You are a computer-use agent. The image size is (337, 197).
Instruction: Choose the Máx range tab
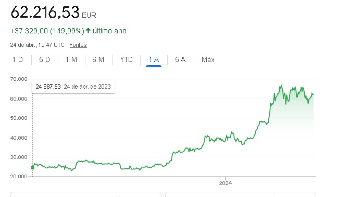click(x=208, y=59)
